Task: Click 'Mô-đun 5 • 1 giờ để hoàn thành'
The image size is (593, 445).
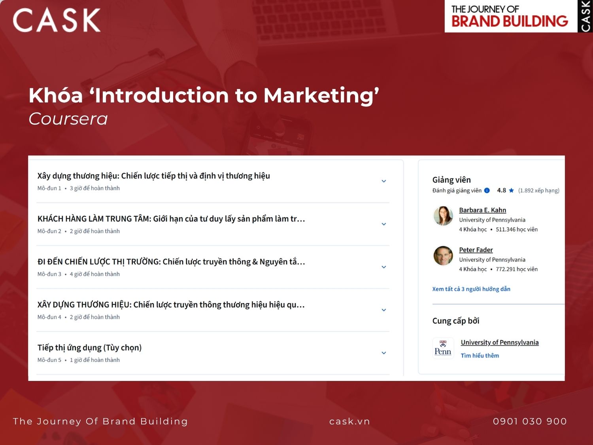Action: click(78, 360)
